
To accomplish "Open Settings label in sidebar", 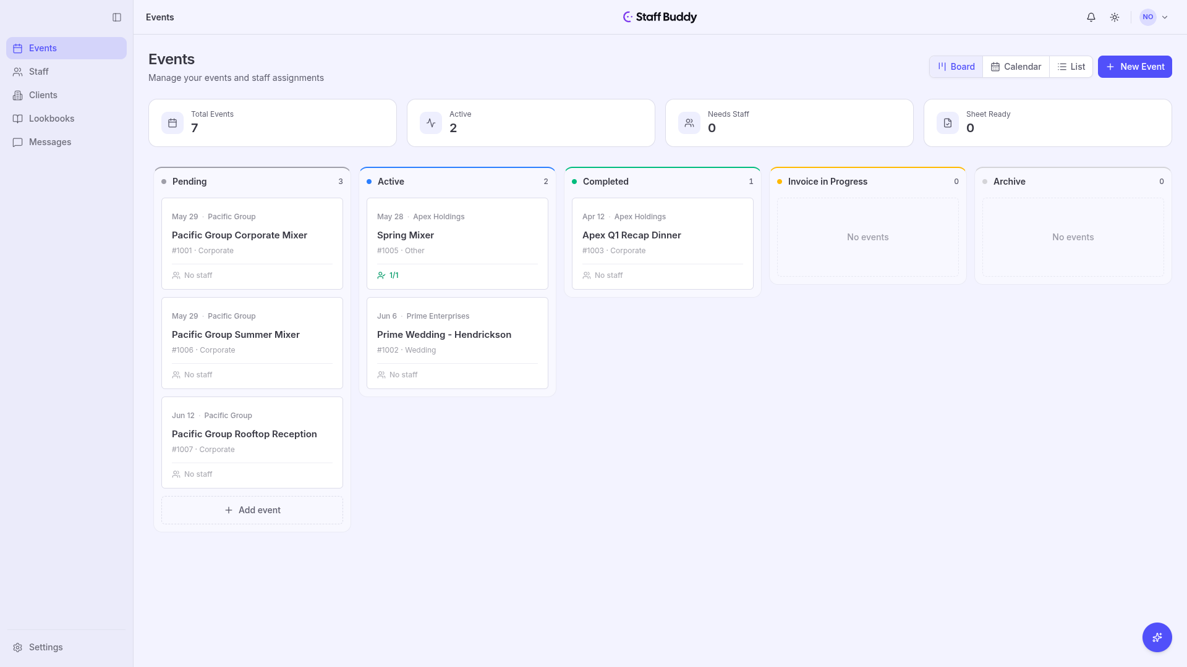I will 46,647.
